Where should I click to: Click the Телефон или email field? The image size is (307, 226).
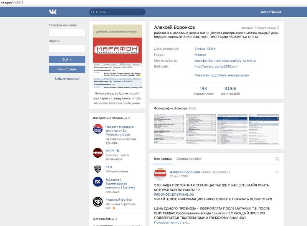click(x=67, y=33)
